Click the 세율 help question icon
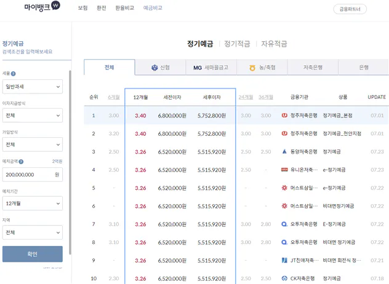Viewport: 389px width, 284px height. [x=14, y=74]
